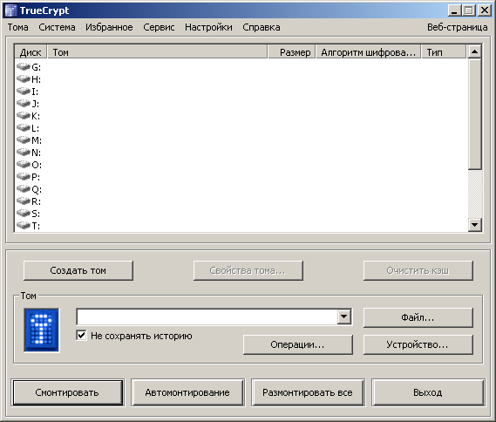Open the Тома menu

click(x=17, y=28)
